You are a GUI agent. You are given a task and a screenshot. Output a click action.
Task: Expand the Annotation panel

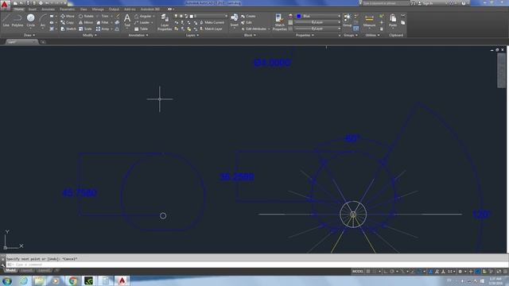coord(138,35)
